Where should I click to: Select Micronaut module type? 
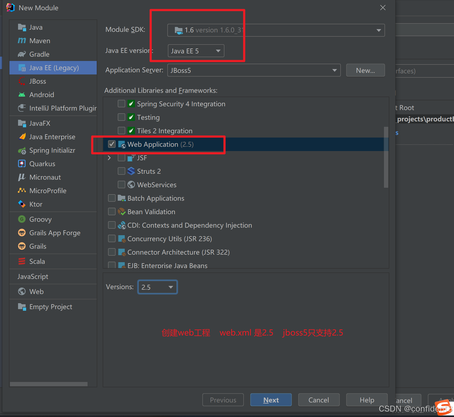coord(53,177)
